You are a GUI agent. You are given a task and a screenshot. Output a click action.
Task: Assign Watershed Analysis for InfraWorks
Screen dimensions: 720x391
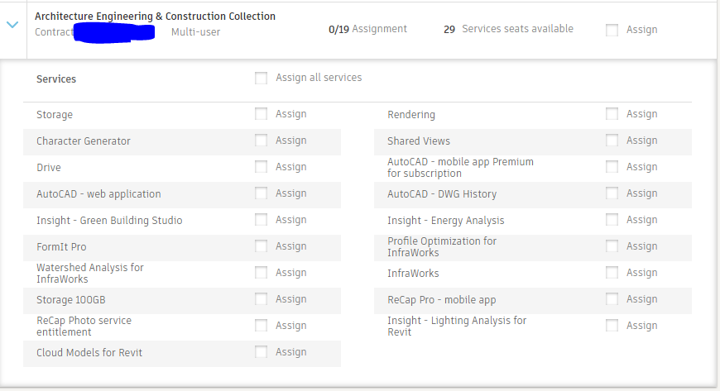[262, 273]
